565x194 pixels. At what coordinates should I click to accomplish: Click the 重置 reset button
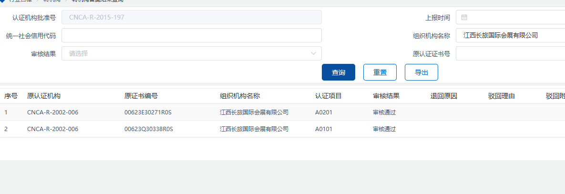coord(380,72)
